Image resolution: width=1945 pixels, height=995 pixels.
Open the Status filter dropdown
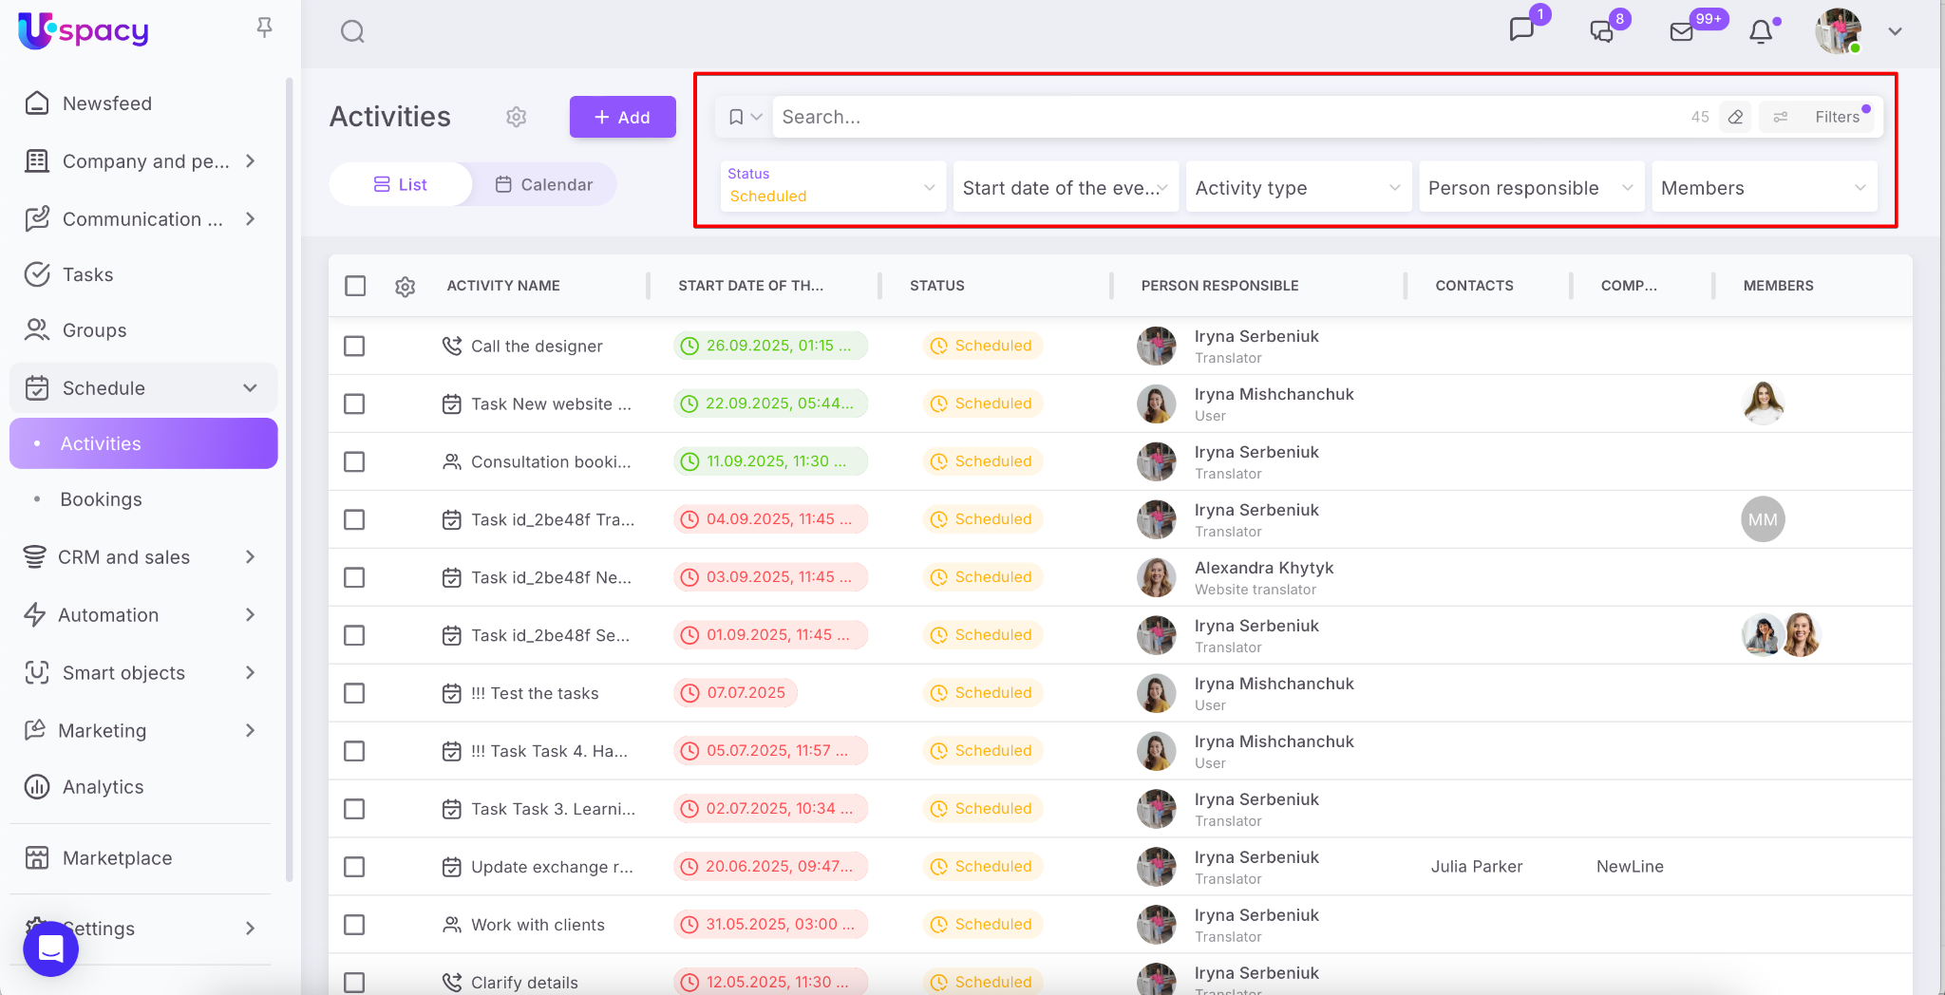pyautogui.click(x=832, y=187)
